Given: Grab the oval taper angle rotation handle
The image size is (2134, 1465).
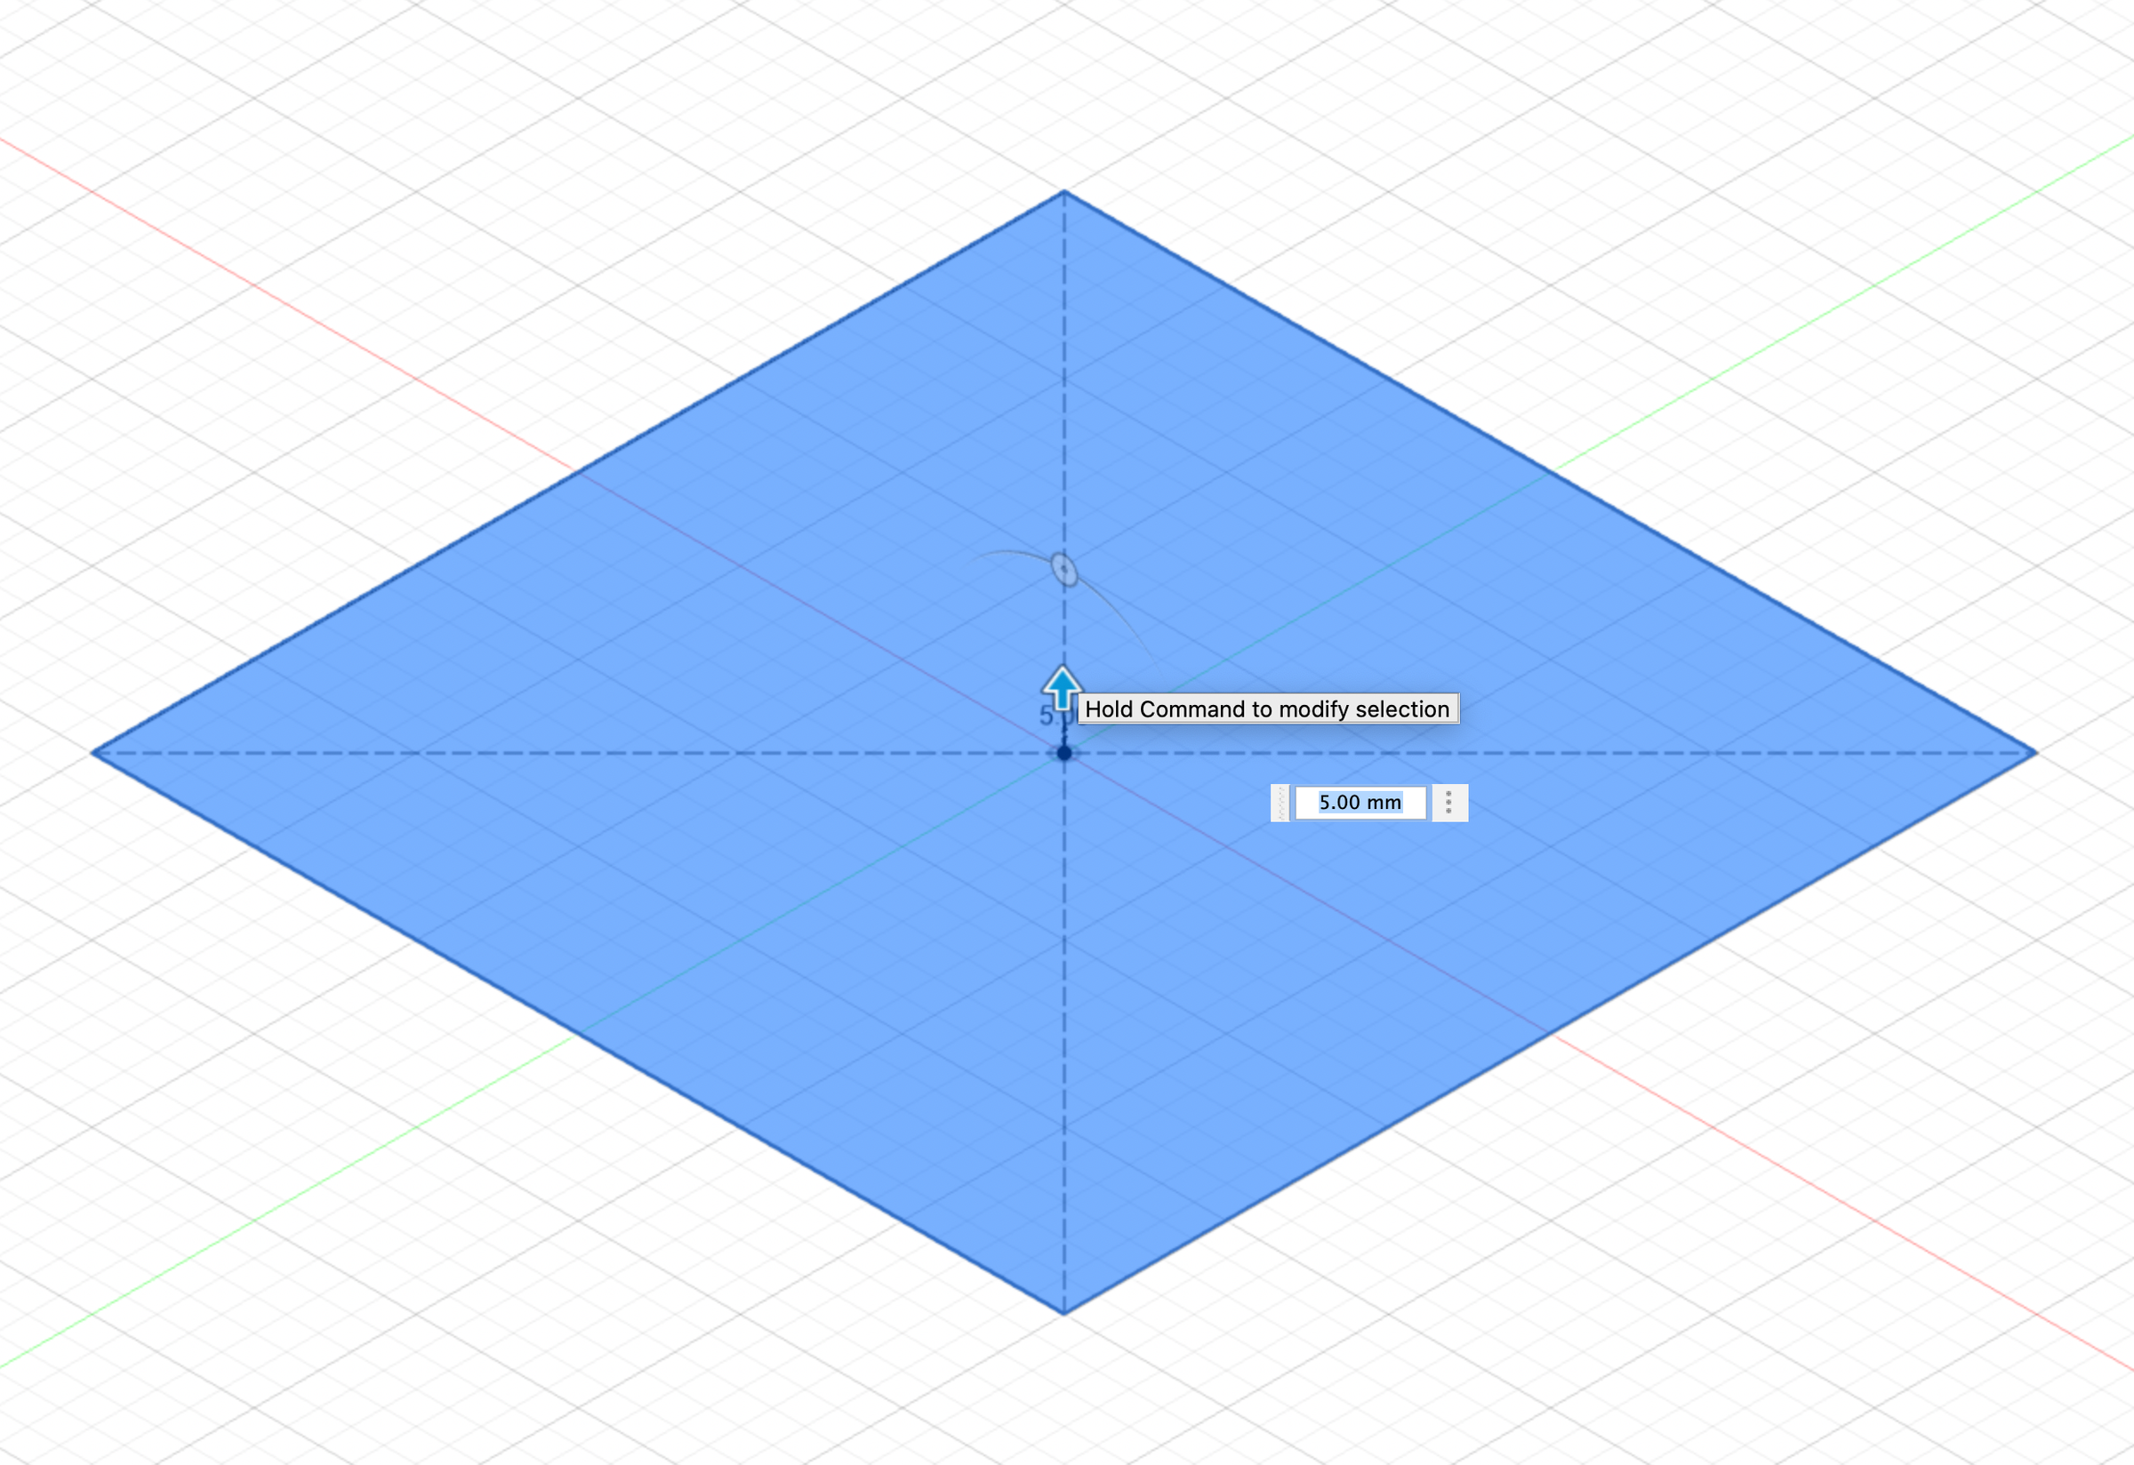Looking at the screenshot, I should 1063,569.
